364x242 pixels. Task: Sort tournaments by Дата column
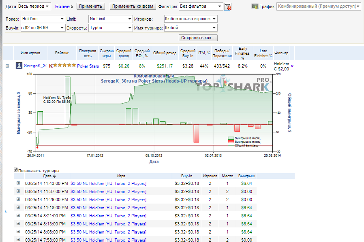click(49, 176)
